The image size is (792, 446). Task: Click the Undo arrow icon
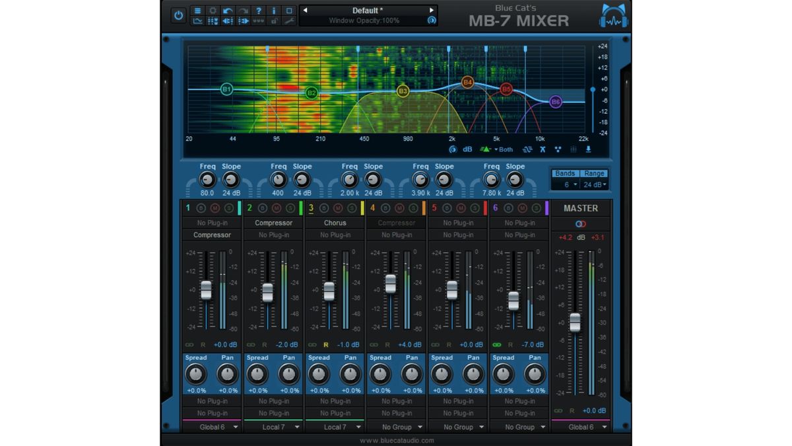click(228, 11)
